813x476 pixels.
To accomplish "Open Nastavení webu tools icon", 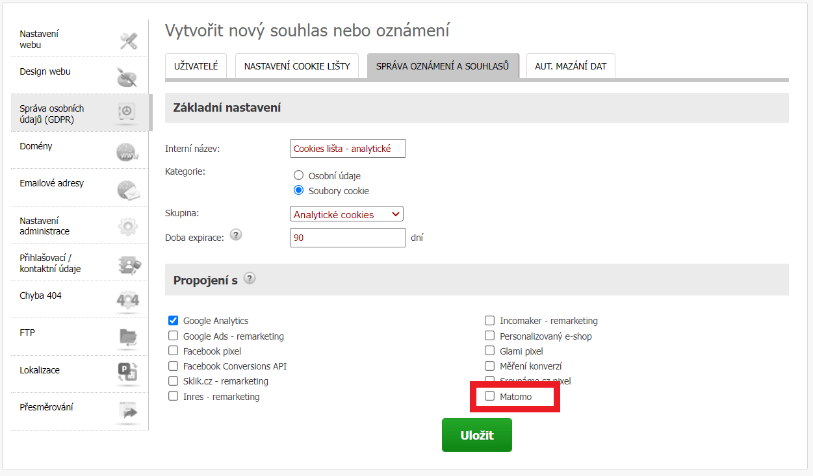I will [129, 40].
